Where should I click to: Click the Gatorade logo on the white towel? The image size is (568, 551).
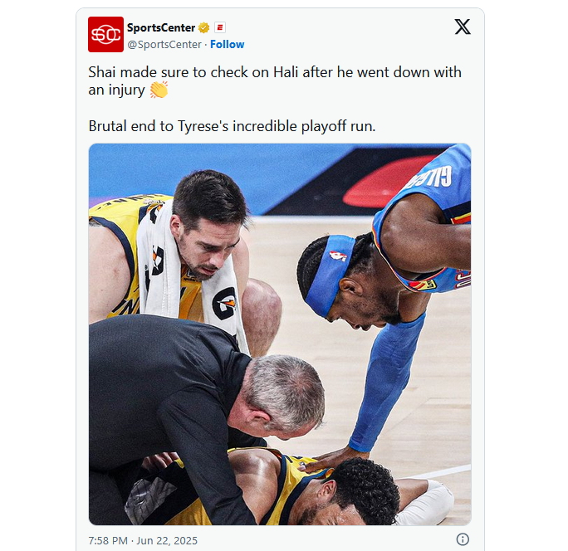[x=224, y=304]
